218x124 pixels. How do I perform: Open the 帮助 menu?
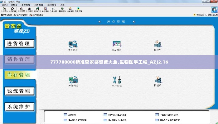(62, 5)
